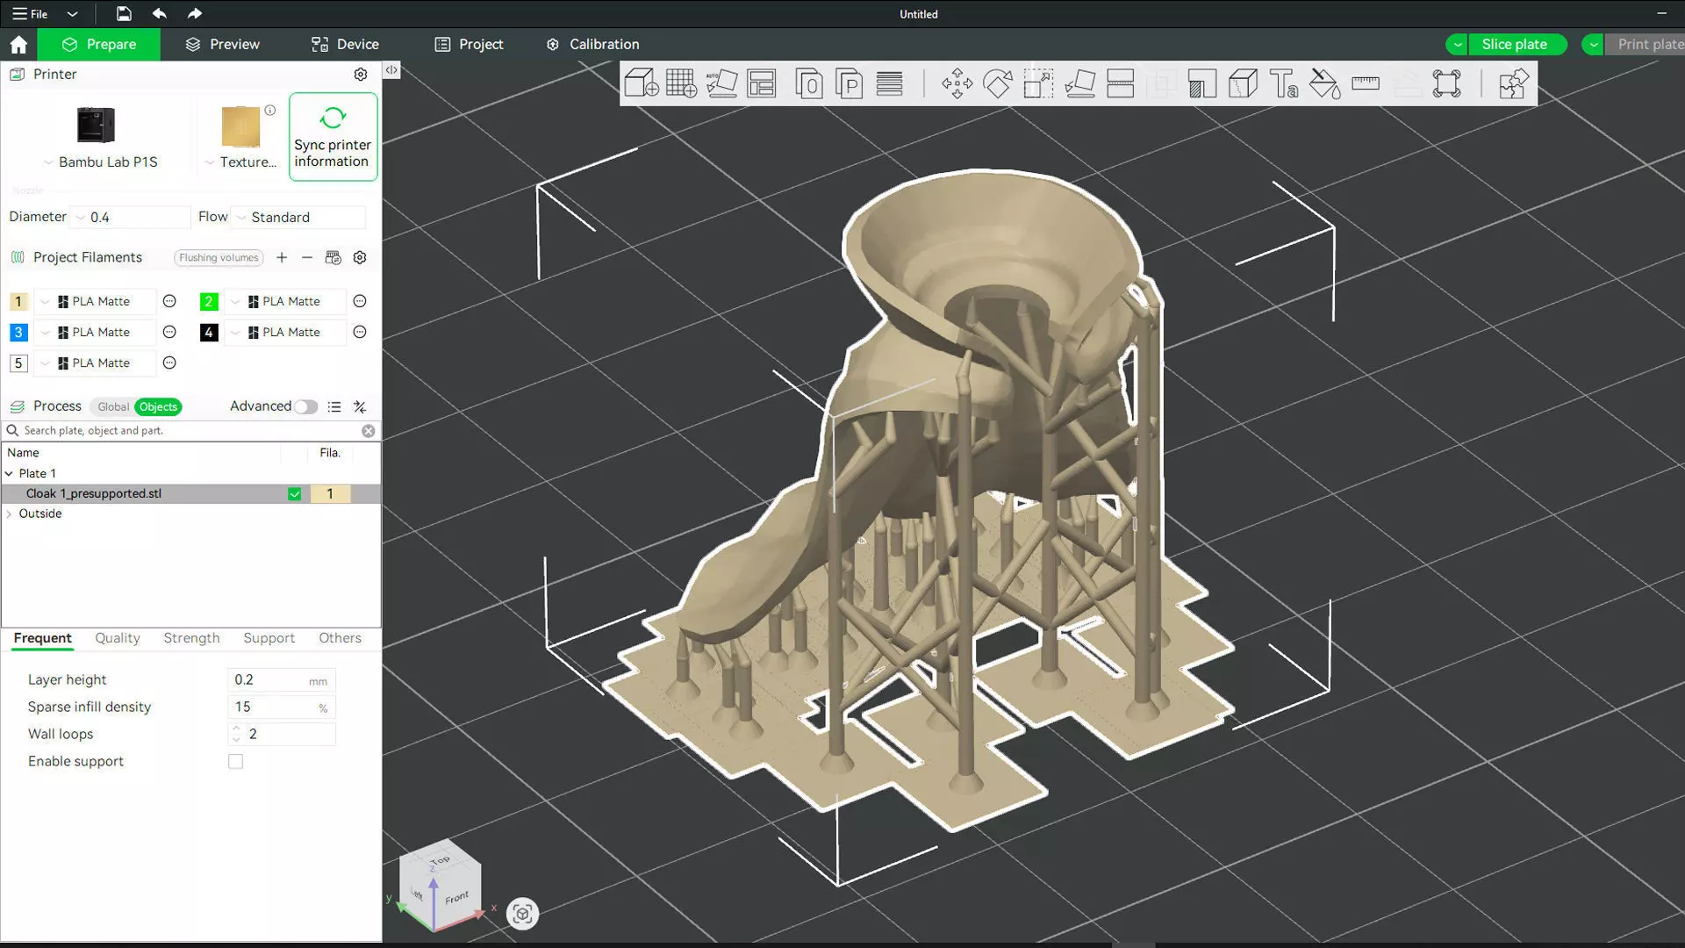
Task: Select the Auto orient tool
Action: (721, 84)
